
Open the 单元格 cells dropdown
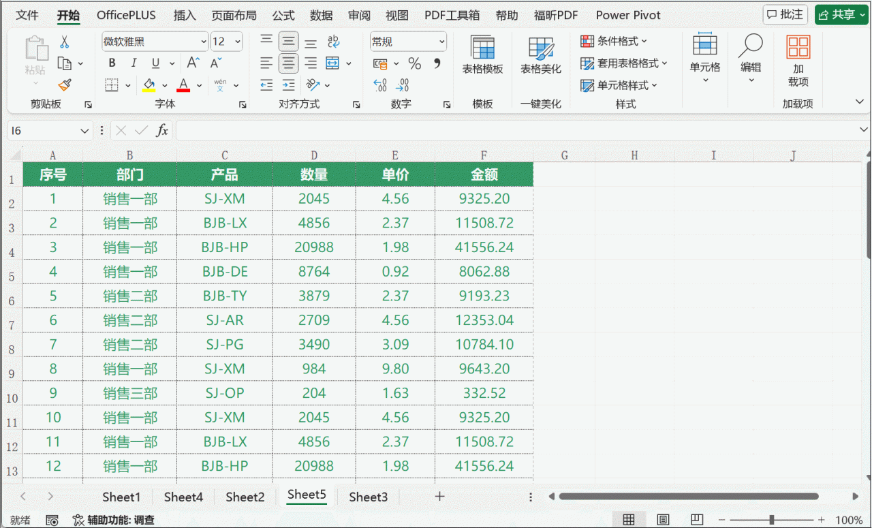tap(705, 59)
